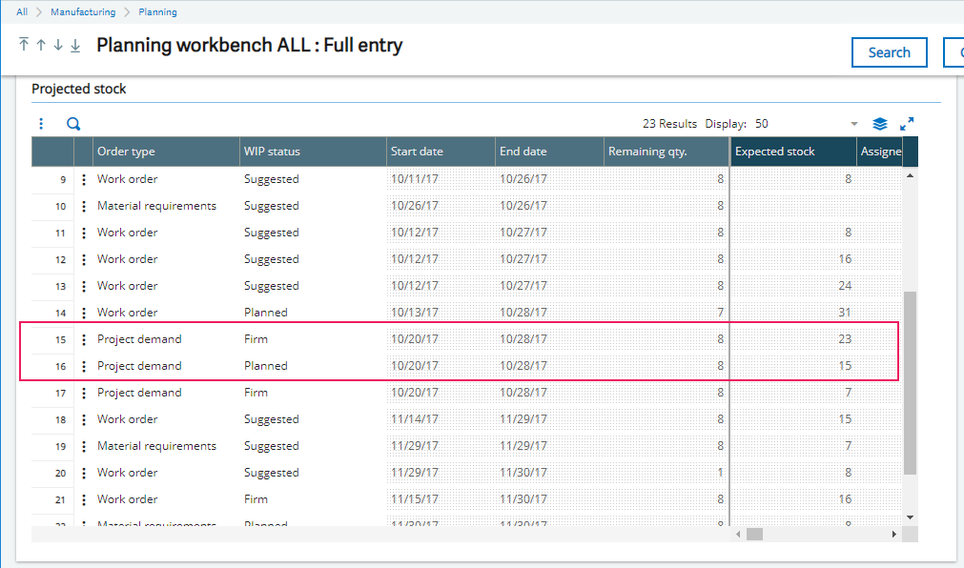Image resolution: width=964 pixels, height=568 pixels.
Task: Expand the Display count dropdown
Action: [x=853, y=124]
